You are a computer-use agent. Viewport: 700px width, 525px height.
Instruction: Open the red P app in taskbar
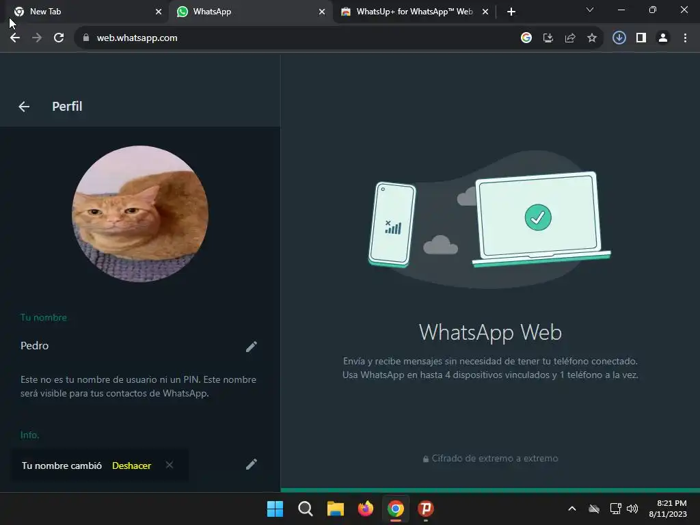click(x=426, y=509)
